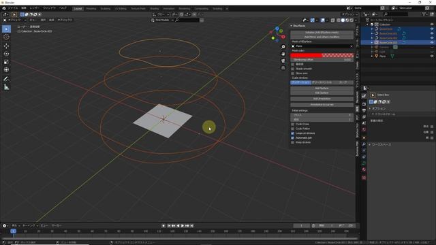Click the timeline editor type icon

(5, 225)
